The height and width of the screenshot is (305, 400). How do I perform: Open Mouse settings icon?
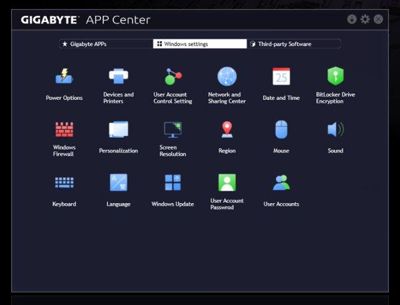pyautogui.click(x=281, y=129)
